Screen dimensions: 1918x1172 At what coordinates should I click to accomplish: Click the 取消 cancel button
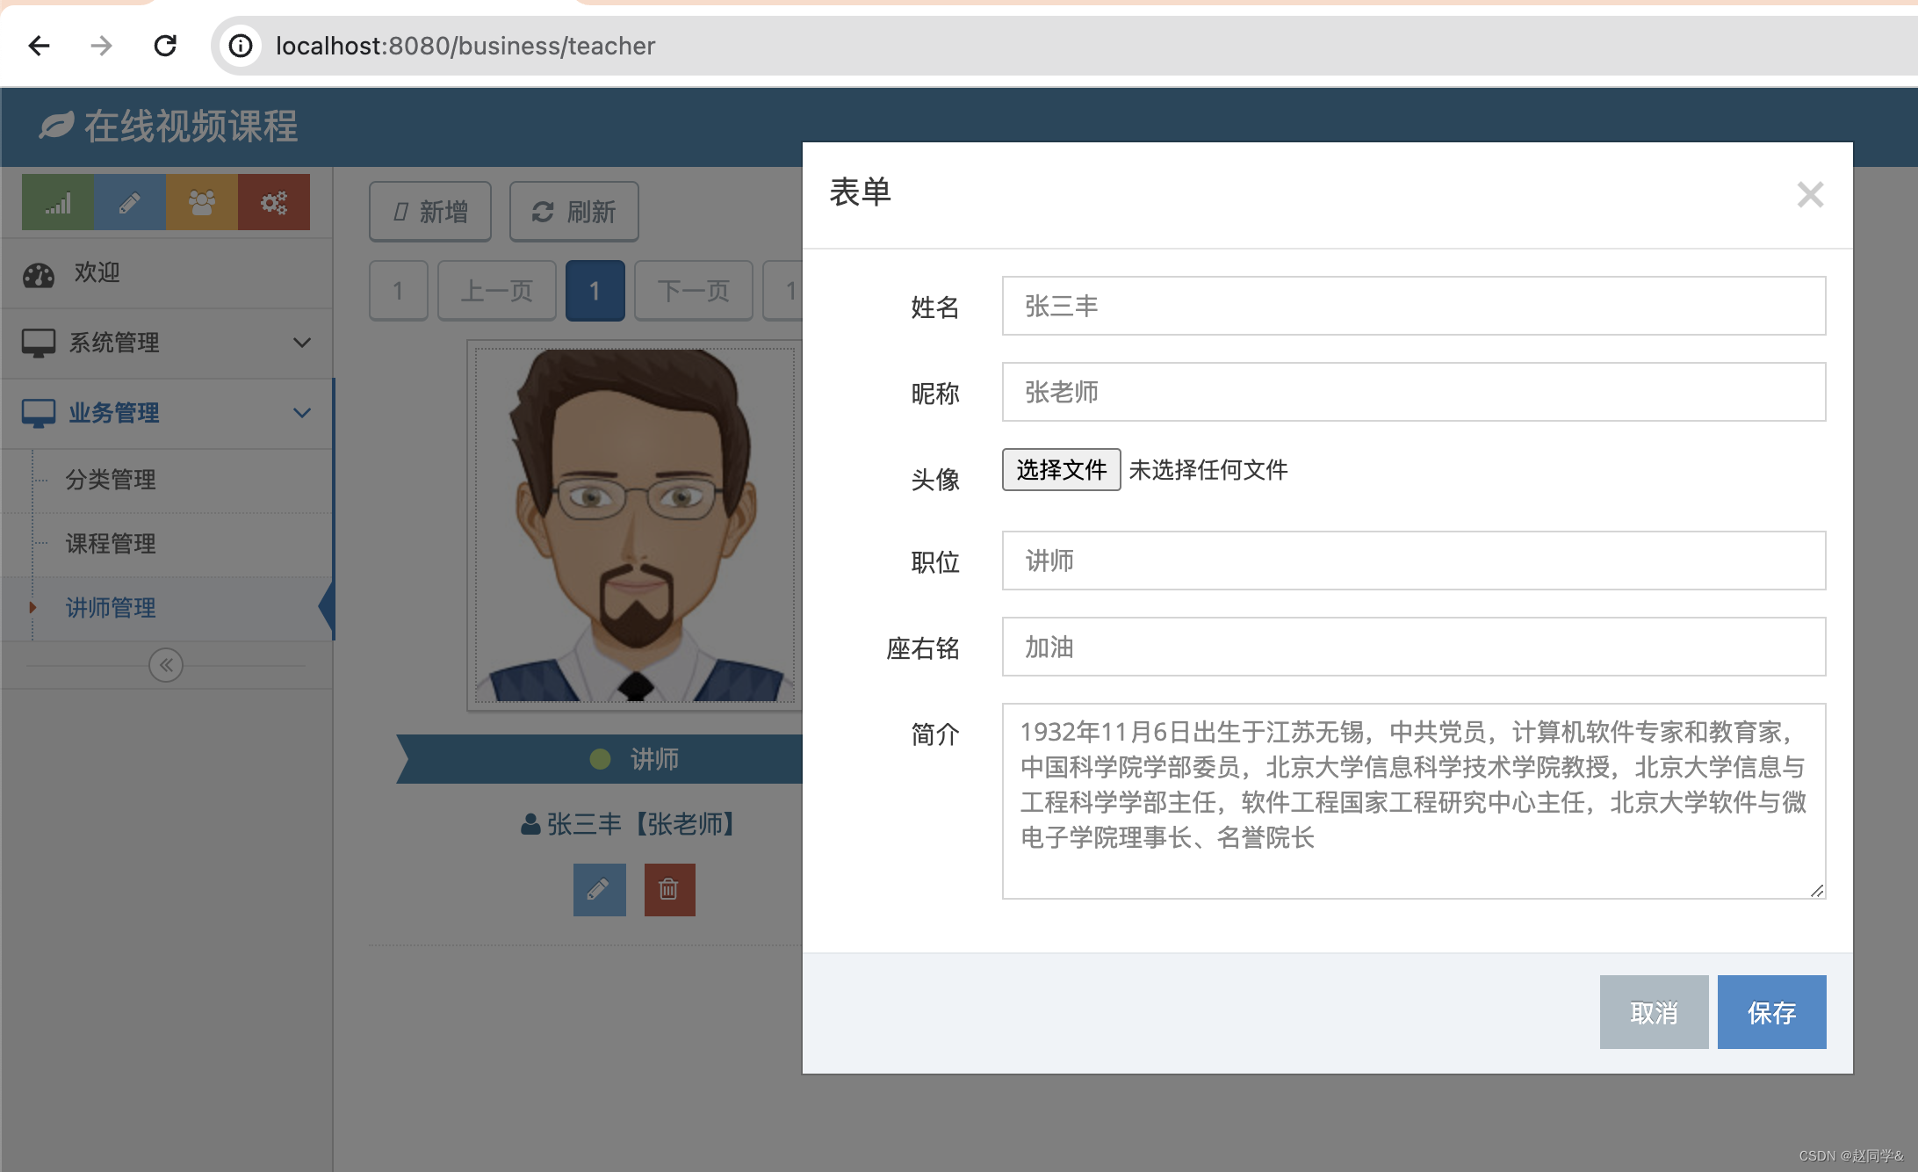click(1654, 1012)
